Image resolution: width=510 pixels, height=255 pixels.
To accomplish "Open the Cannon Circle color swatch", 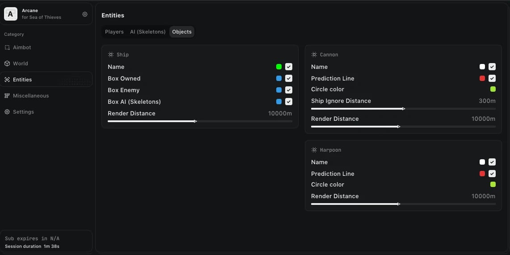I will coord(493,89).
